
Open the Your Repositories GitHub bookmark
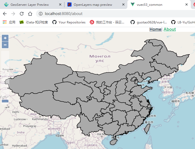point(69,22)
